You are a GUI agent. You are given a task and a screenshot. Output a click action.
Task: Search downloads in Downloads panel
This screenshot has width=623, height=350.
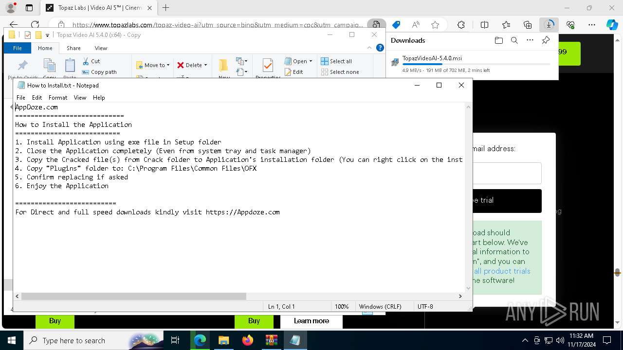514,40
